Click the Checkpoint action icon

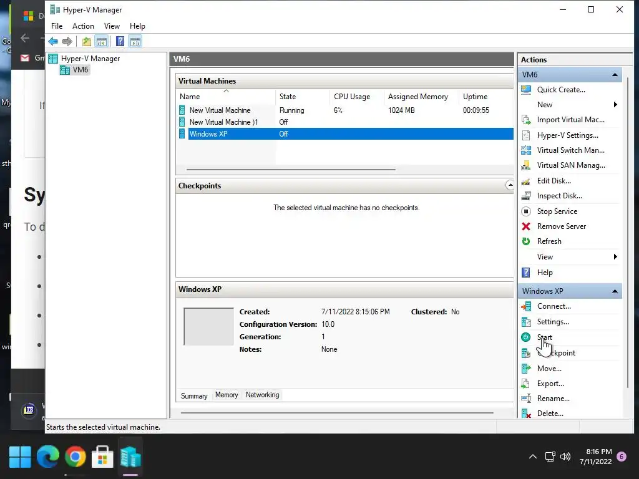526,353
